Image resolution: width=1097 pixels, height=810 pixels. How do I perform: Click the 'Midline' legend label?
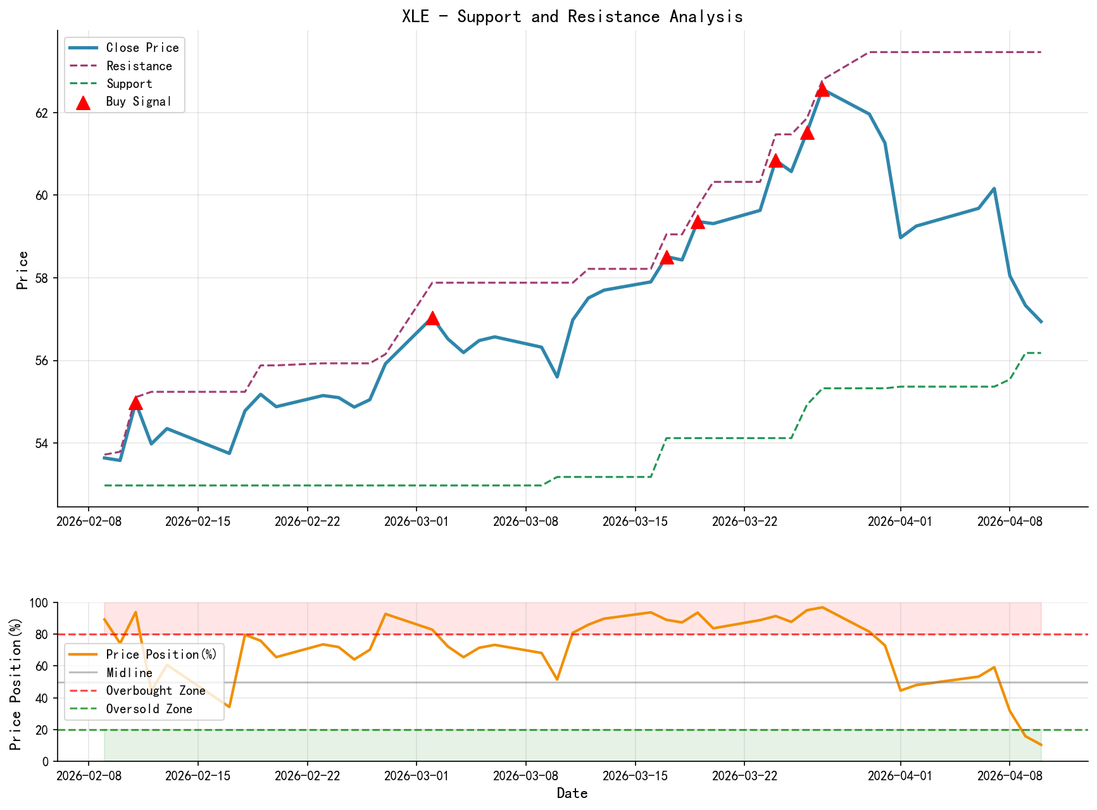tap(129, 673)
